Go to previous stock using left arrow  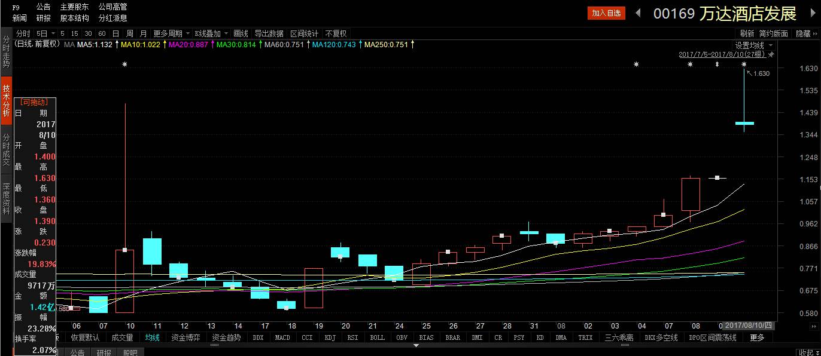click(638, 13)
